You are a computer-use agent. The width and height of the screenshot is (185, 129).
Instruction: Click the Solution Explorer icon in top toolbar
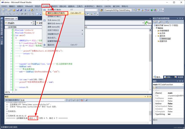(135, 10)
